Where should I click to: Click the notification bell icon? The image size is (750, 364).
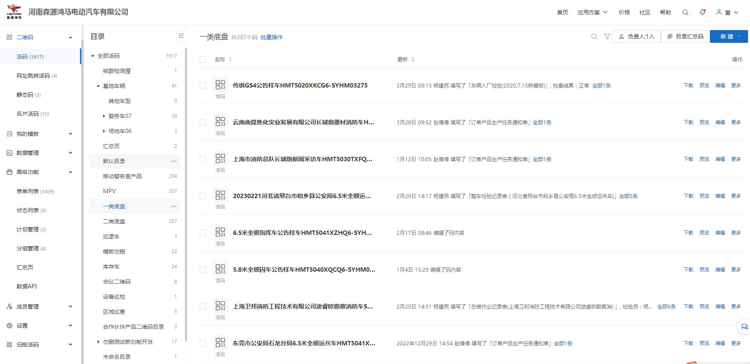click(702, 12)
